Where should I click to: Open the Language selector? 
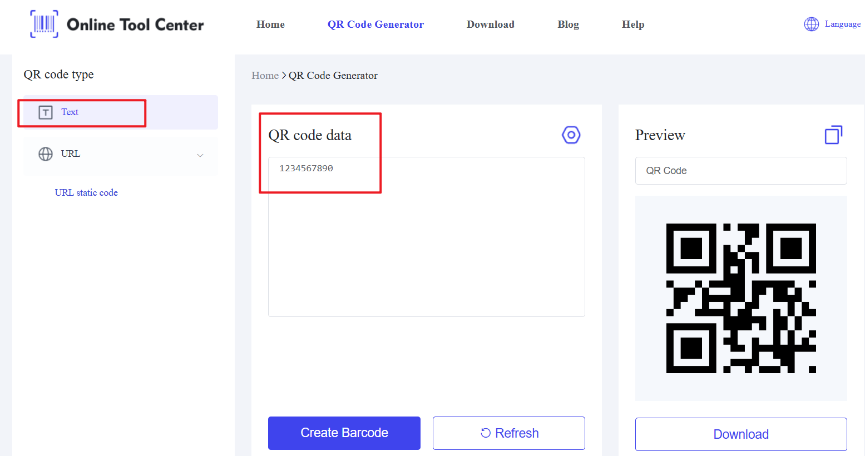[x=842, y=24]
